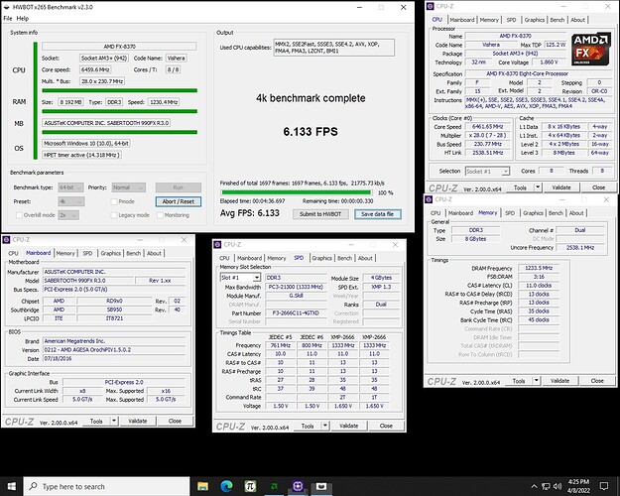Open the Preset 4k dropdown
620x496 pixels.
pos(71,201)
